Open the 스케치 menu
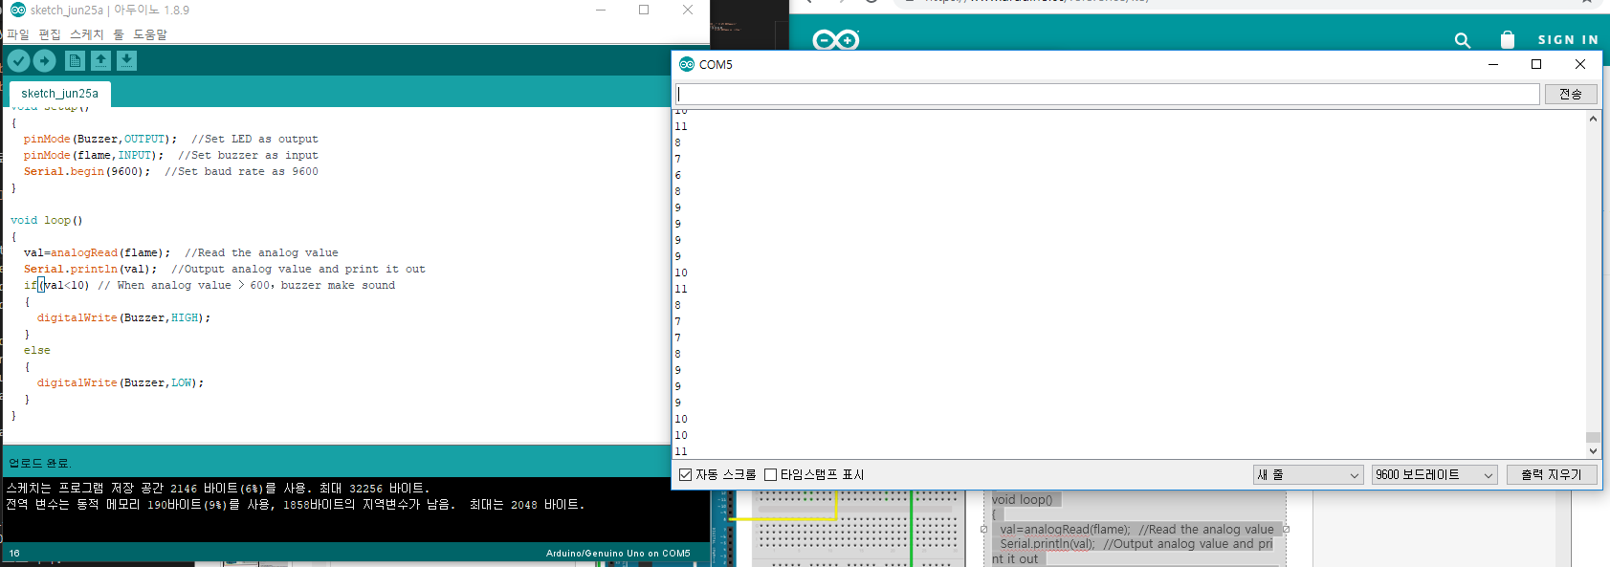The width and height of the screenshot is (1610, 567). tap(86, 34)
